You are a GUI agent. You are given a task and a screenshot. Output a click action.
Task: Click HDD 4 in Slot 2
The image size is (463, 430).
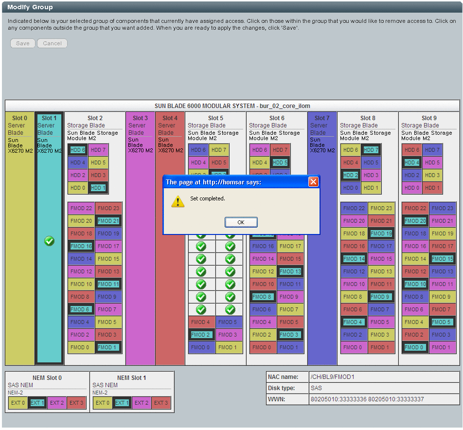click(x=78, y=162)
